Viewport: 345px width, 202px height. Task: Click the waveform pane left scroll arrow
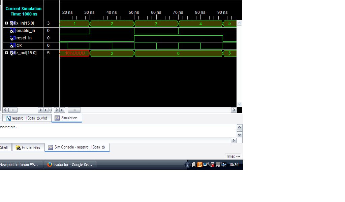62,110
